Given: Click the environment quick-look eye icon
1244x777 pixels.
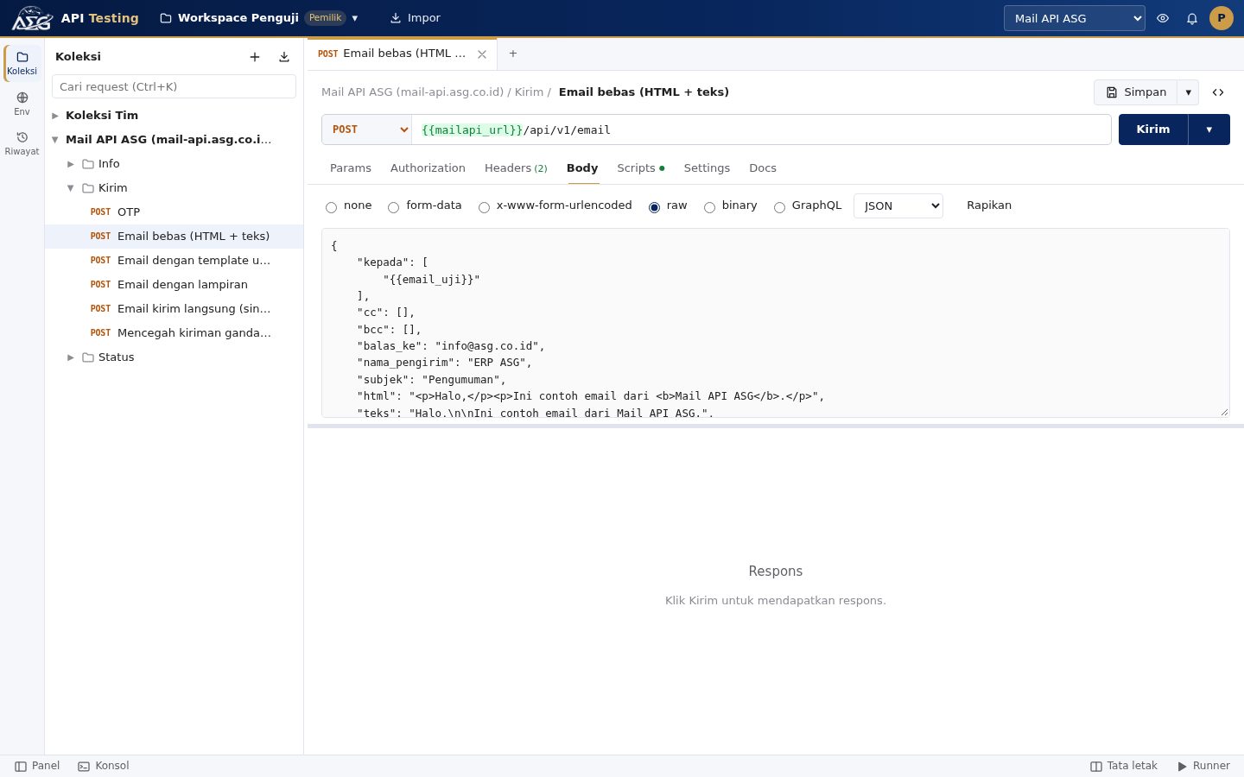Looking at the screenshot, I should pos(1163,18).
